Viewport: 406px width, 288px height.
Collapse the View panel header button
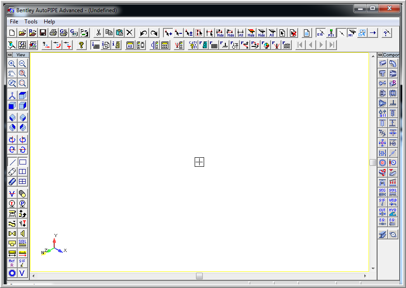pyautogui.click(x=10, y=55)
